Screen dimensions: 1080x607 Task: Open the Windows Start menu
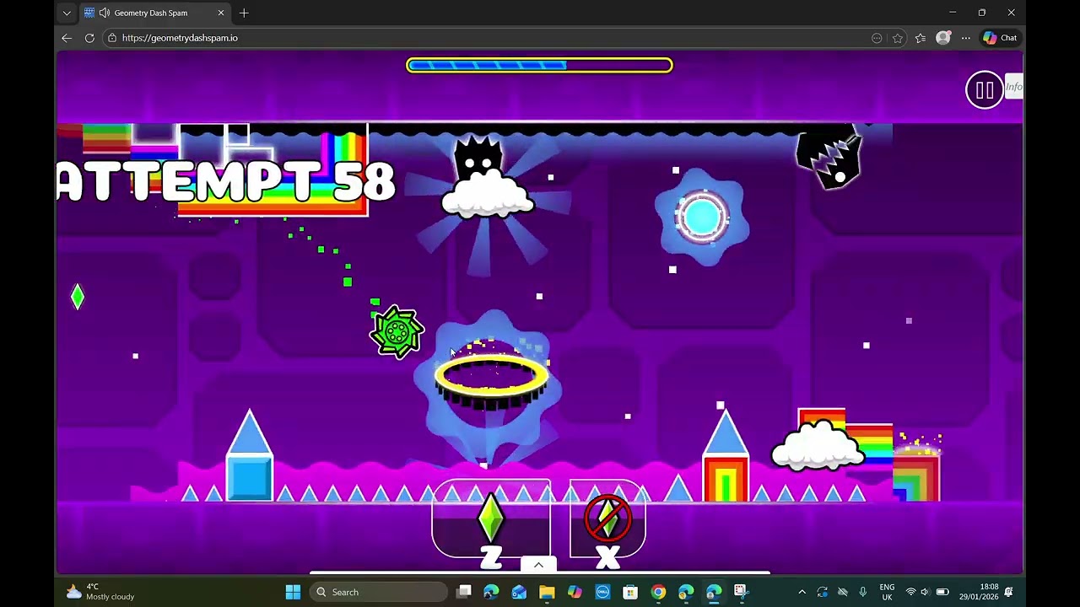[x=293, y=592]
